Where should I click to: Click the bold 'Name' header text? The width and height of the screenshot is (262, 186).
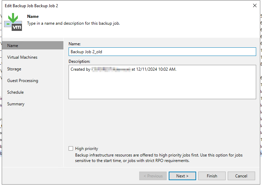(x=33, y=16)
